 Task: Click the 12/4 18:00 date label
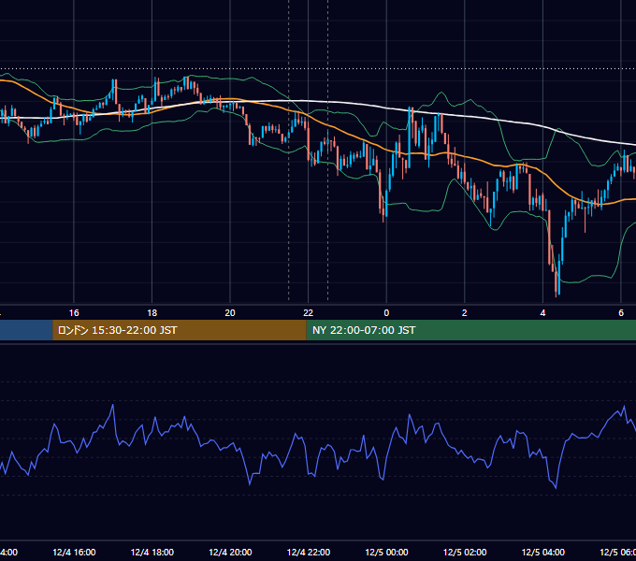click(x=152, y=552)
